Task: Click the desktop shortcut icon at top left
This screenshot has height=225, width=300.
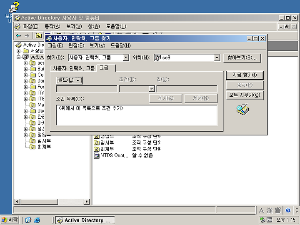Action: (14, 7)
